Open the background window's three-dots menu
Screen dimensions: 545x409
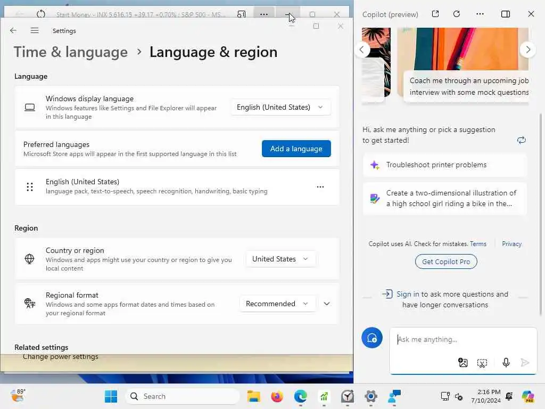point(264,14)
